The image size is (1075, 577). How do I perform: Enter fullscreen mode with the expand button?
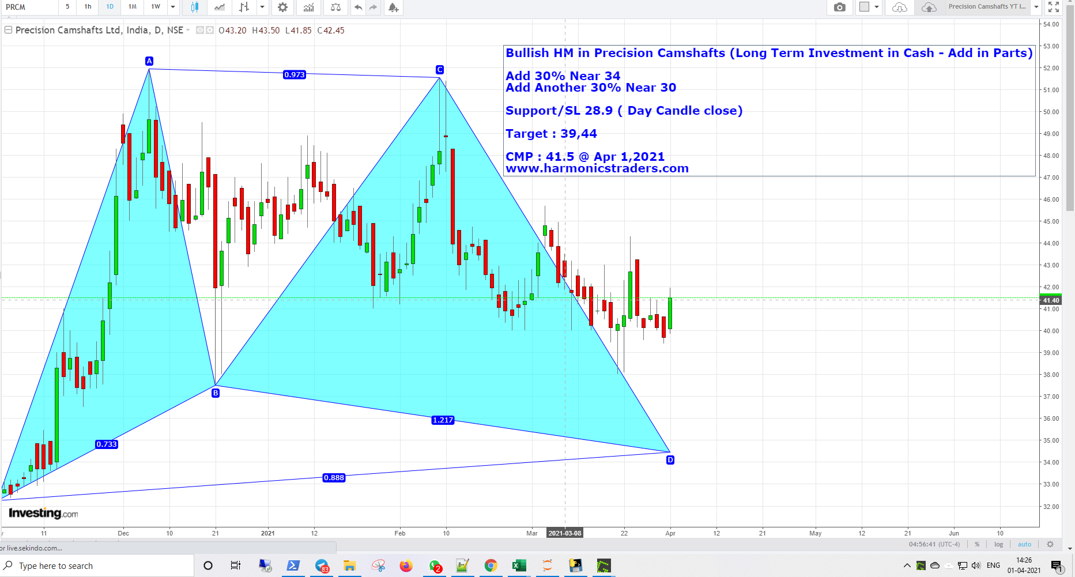pos(1054,7)
